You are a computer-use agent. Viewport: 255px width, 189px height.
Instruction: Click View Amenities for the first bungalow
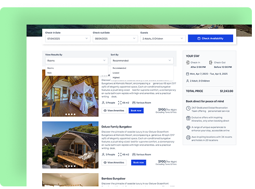(114, 111)
